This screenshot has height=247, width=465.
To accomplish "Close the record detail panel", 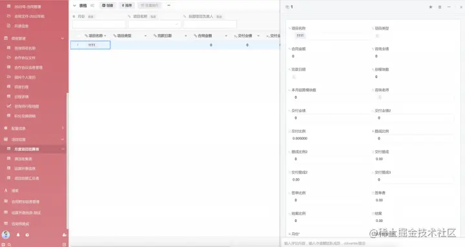I will [x=461, y=7].
